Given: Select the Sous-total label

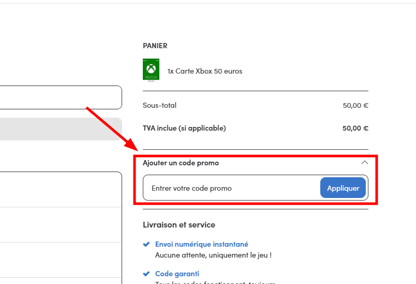Looking at the screenshot, I should tap(159, 105).
